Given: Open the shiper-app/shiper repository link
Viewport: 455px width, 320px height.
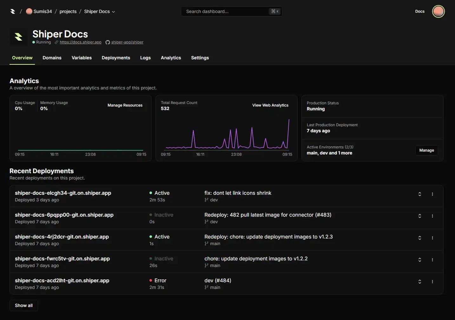Looking at the screenshot, I should tap(127, 42).
